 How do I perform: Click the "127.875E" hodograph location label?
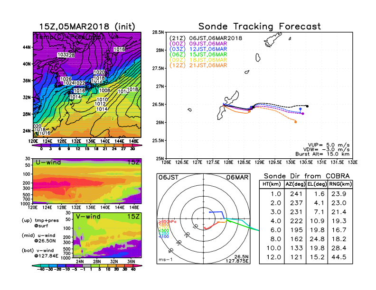(237, 261)
